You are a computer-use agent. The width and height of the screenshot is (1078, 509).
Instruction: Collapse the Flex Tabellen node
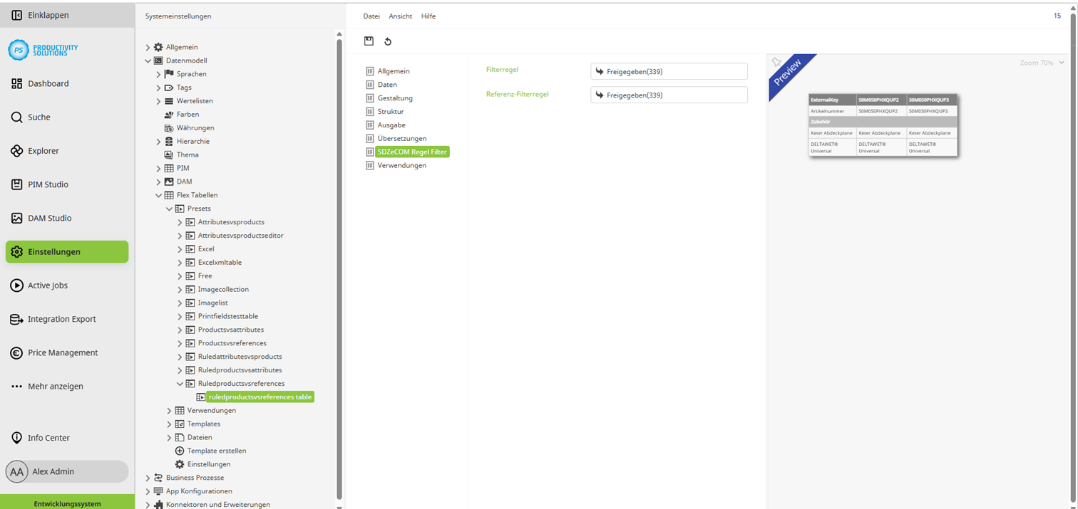pos(158,195)
